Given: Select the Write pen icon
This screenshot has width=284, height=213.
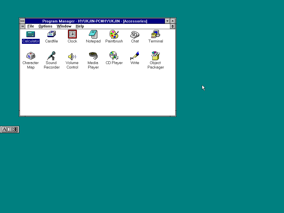Looking at the screenshot, I should tap(135, 56).
